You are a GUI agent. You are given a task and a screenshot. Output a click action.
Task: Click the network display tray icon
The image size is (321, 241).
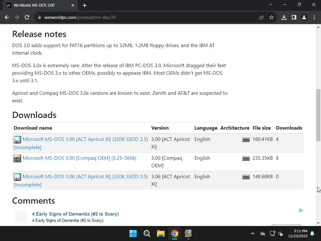pos(272,233)
